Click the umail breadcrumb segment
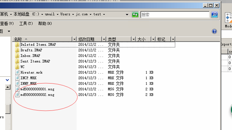The height and width of the screenshot is (130, 232). [x=50, y=14]
